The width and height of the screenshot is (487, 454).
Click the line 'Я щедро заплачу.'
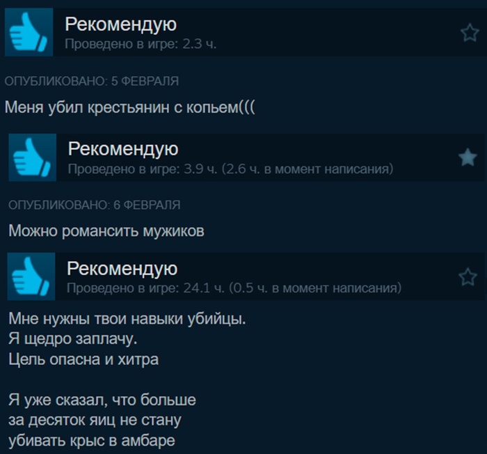pos(73,339)
